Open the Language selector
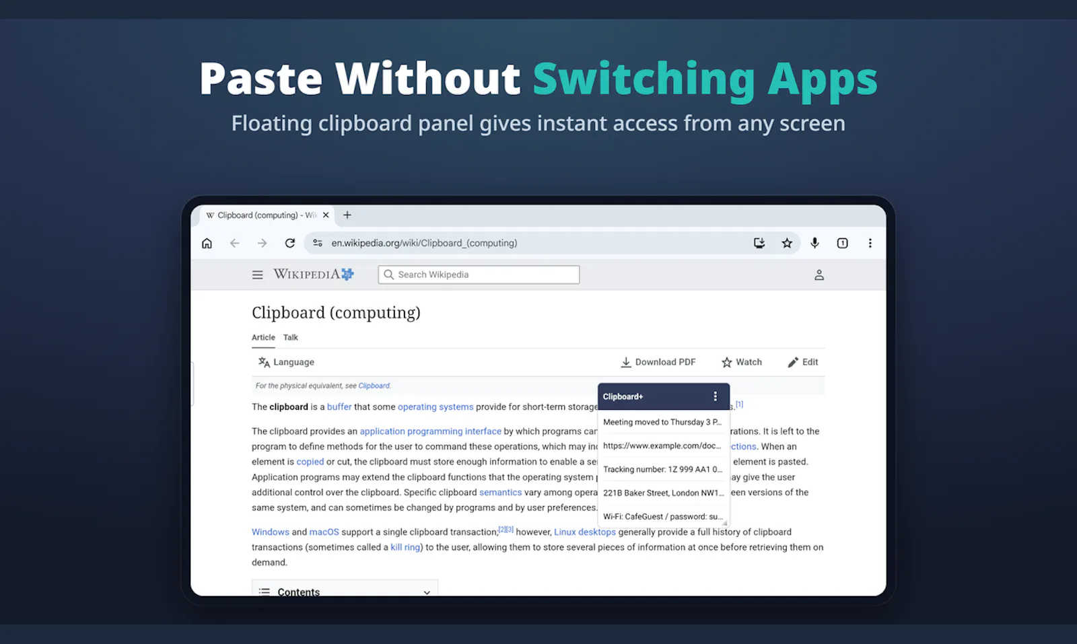Screen dimensions: 1077x644 pyautogui.click(x=286, y=362)
